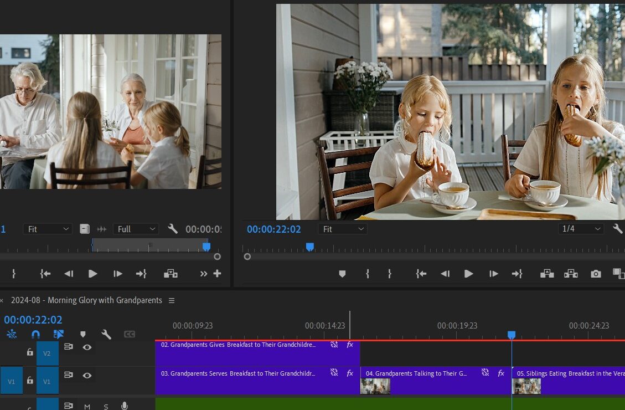Go to Out point in Program monitor
Image resolution: width=625 pixels, height=410 pixels.
point(517,274)
